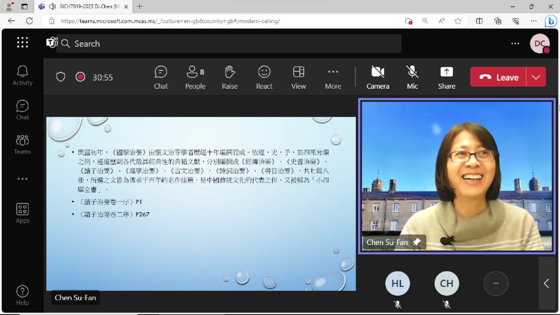This screenshot has width=560, height=315.
Task: Open browser camera permission indicator icon
Action: coord(409,21)
